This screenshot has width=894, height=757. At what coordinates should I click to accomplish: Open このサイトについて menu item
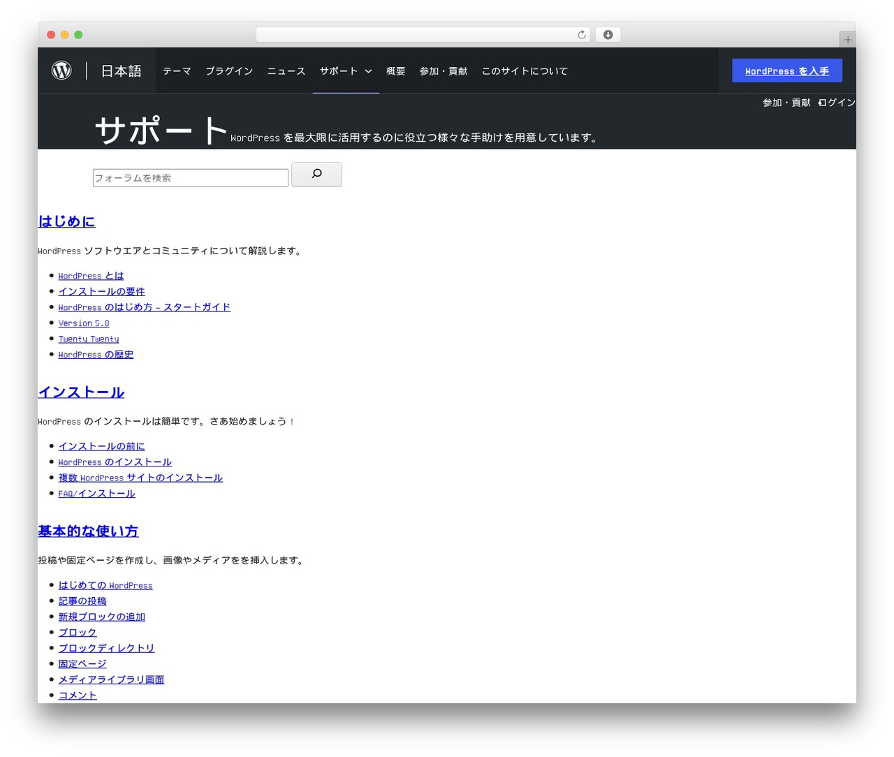tap(525, 71)
